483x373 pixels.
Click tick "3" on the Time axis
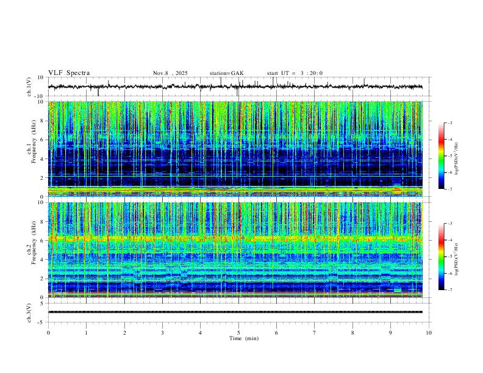(162, 333)
